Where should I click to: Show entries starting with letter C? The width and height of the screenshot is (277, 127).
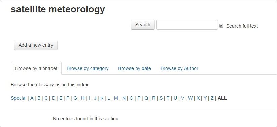tap(46, 98)
